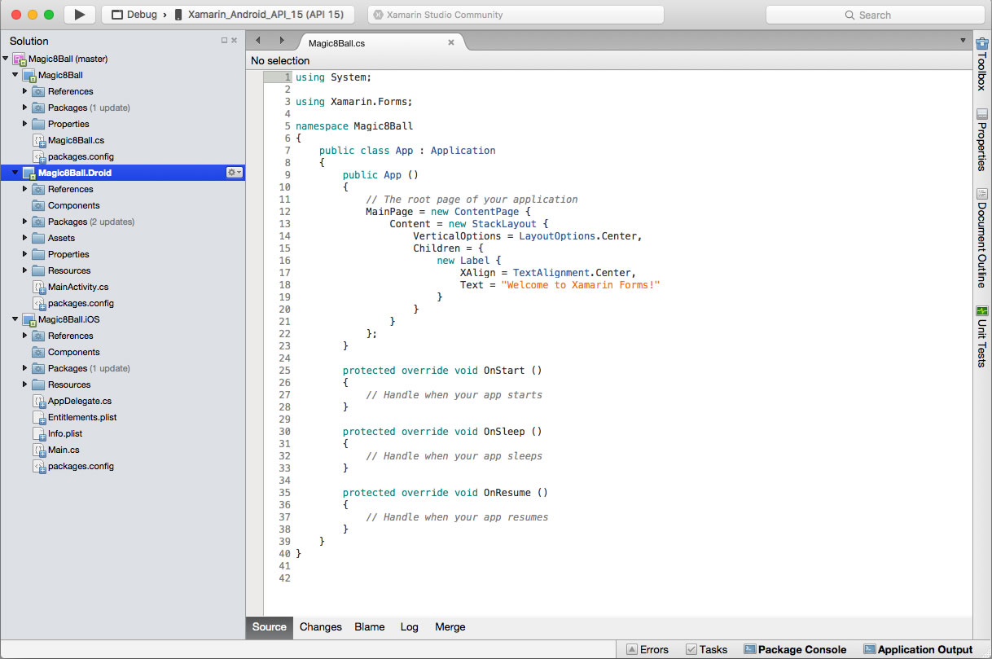Open the Debug configuration selector
This screenshot has height=659, width=992.
click(135, 15)
